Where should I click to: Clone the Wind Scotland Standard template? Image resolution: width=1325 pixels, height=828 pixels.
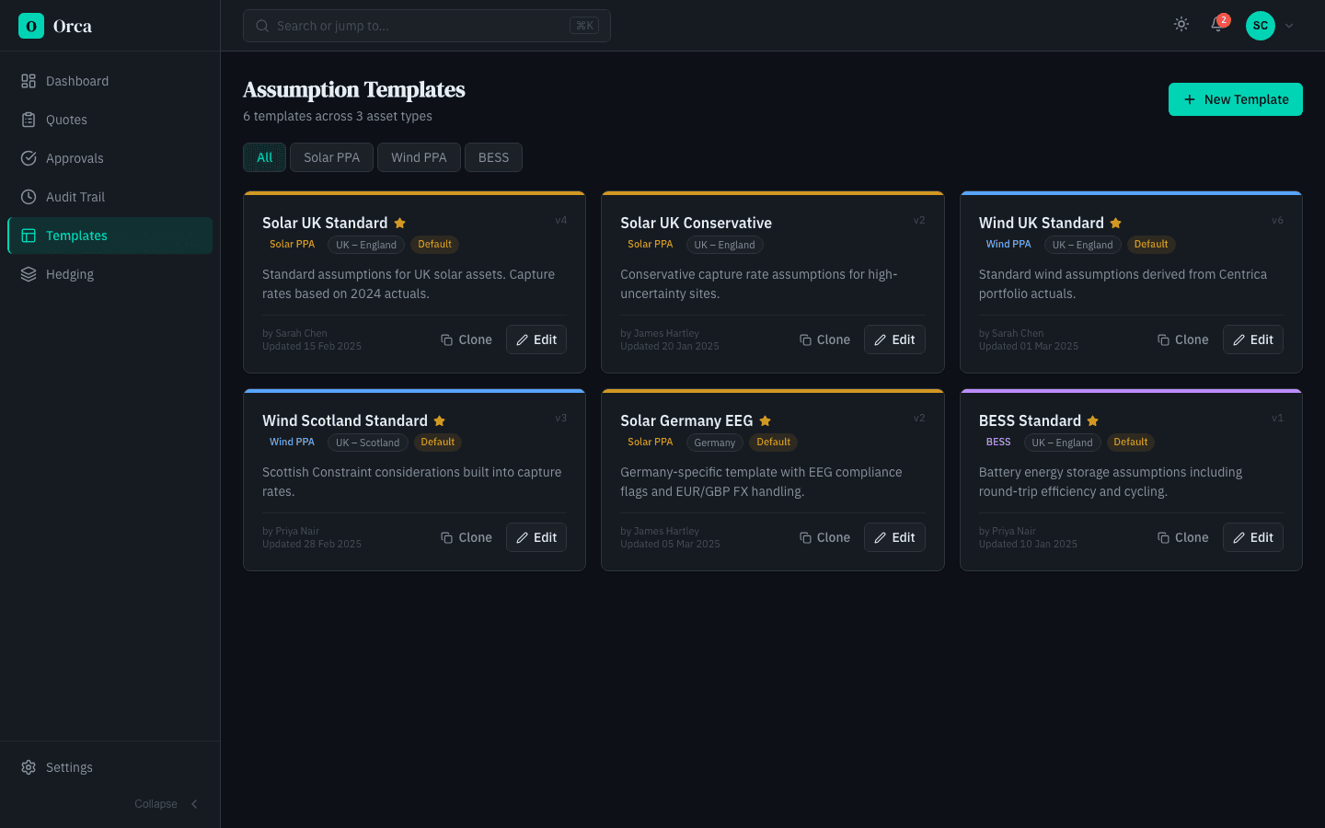pyautogui.click(x=467, y=537)
